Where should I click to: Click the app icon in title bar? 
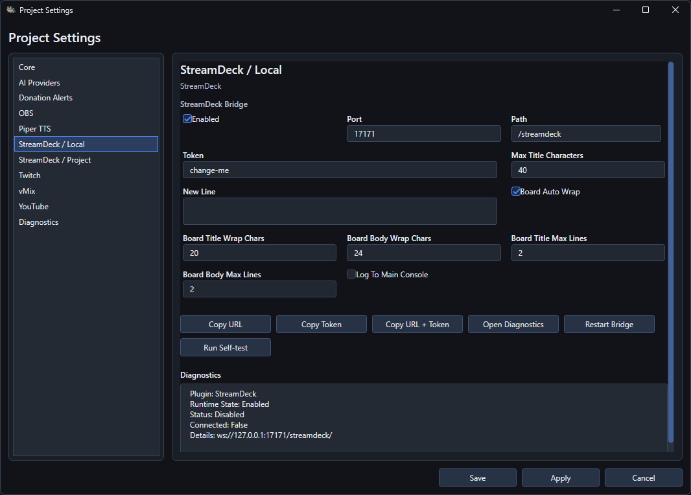pos(11,10)
